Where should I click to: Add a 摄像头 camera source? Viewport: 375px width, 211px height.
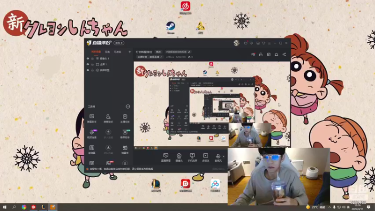pos(179,158)
